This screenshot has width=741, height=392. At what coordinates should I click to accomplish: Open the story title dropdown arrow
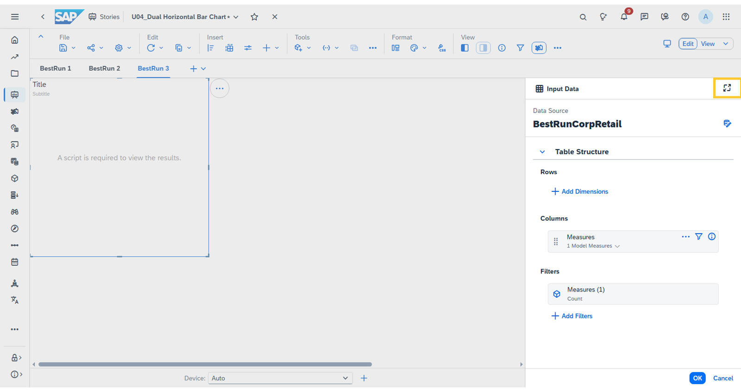(x=236, y=17)
